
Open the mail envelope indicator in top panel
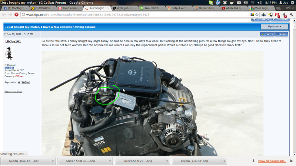239,3
